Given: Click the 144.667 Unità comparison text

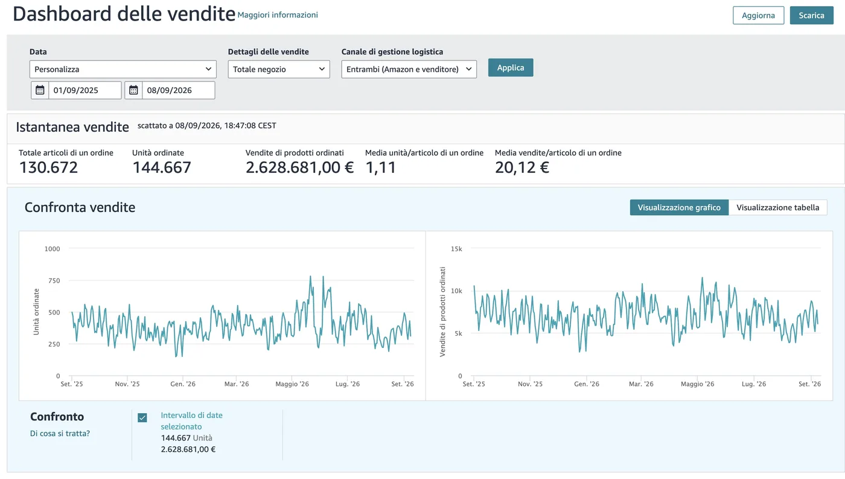Looking at the screenshot, I should click(187, 438).
